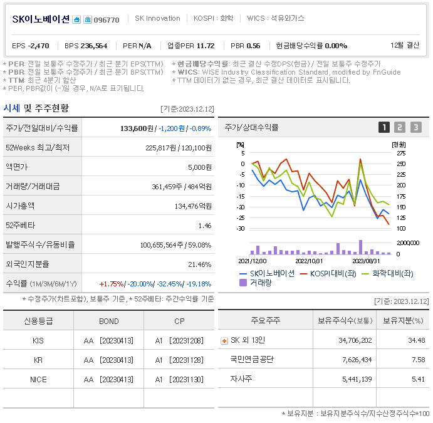433x423 pixels.
Task: Click 100,655,564주 / 59.08% shares value
Action: click(x=175, y=245)
